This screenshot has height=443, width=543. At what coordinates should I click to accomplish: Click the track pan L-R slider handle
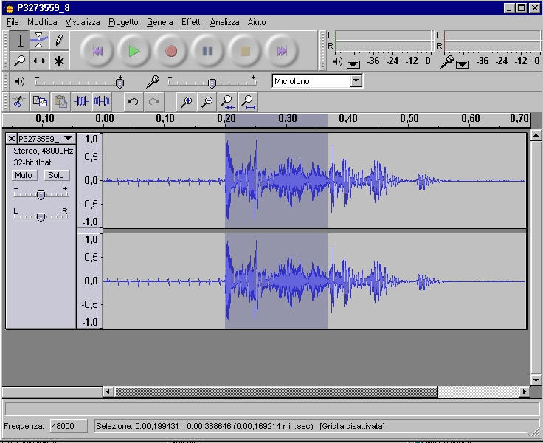point(41,217)
